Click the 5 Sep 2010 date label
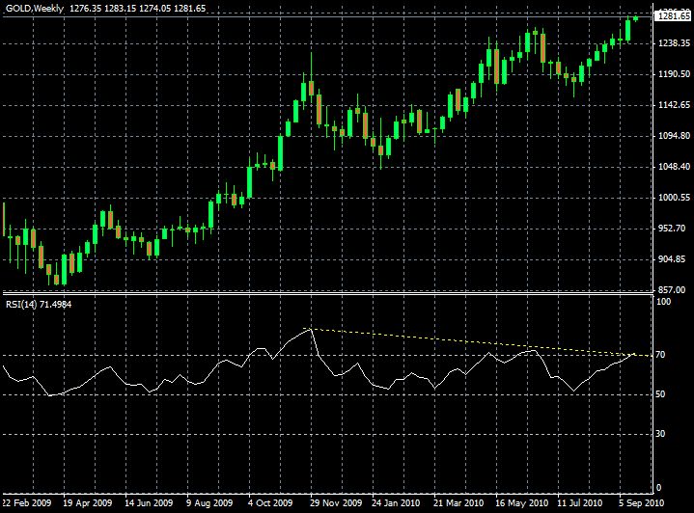The height and width of the screenshot is (513, 694). click(638, 503)
